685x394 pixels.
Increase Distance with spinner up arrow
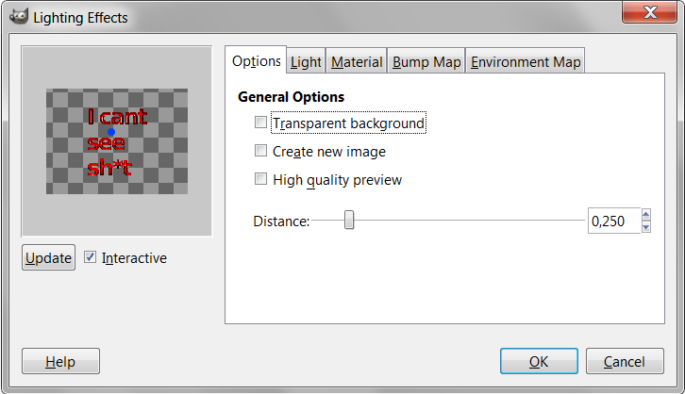click(646, 215)
